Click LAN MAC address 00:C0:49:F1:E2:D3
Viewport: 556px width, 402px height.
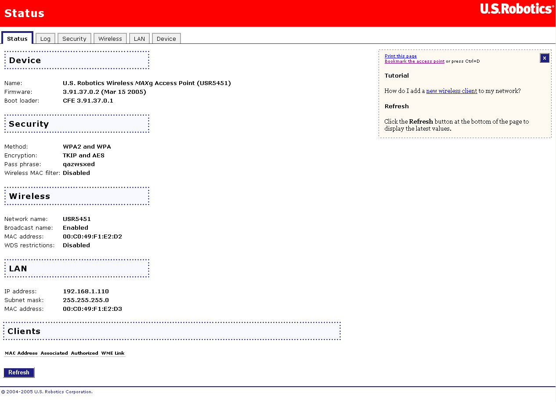(x=93, y=309)
